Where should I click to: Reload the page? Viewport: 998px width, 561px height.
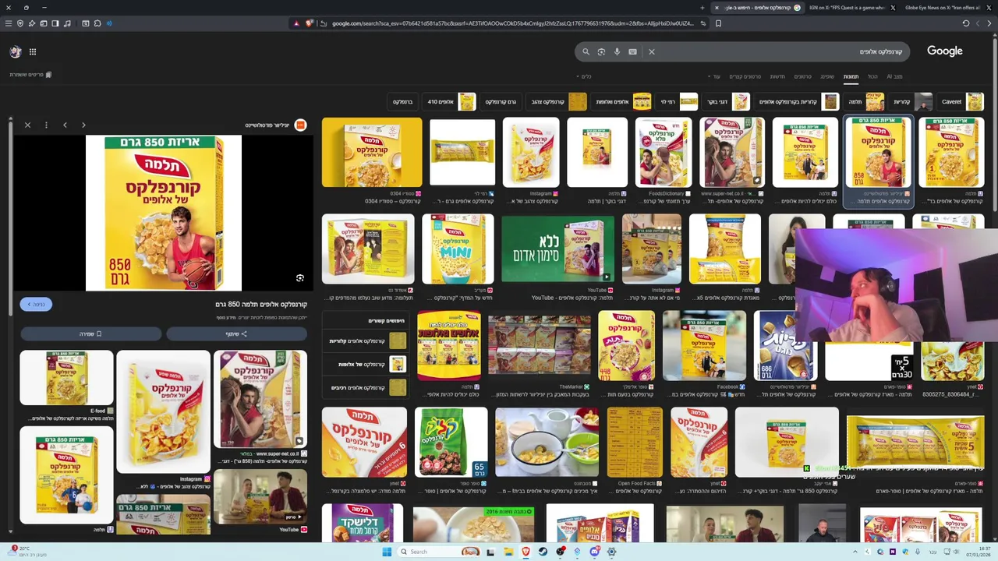click(x=966, y=23)
